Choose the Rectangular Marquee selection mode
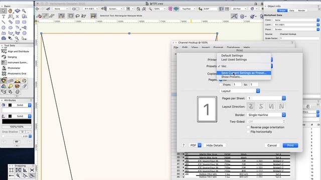The height and width of the screenshot is (180, 321). (71, 15)
